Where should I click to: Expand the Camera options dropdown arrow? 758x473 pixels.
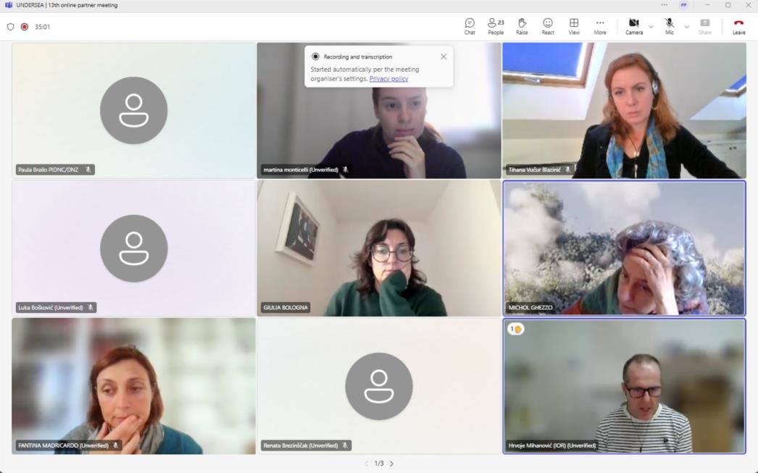pyautogui.click(x=651, y=27)
